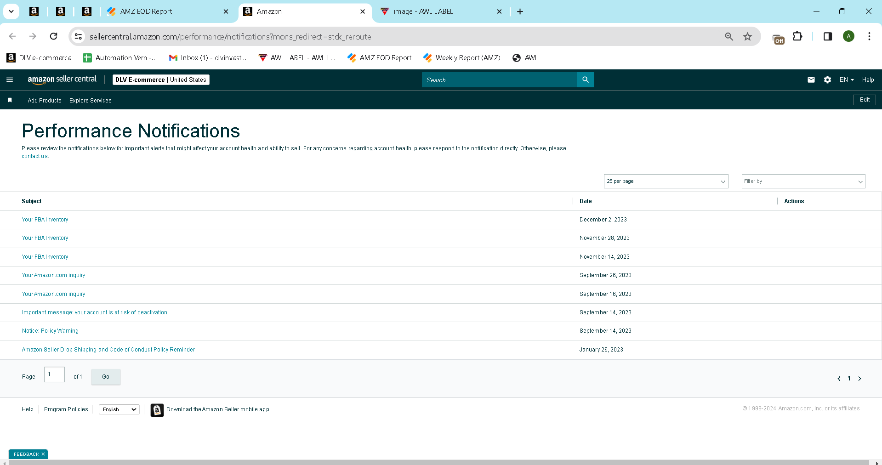The image size is (882, 465).
Task: Click the Amazon Seller mobile app icon
Action: point(157,410)
